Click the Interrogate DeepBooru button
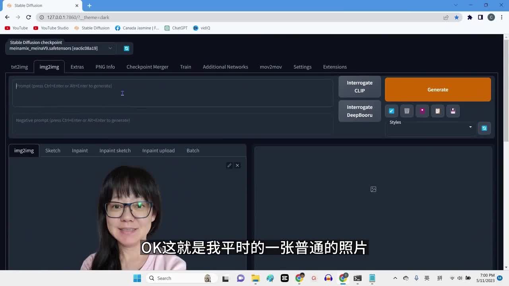509x286 pixels. point(359,111)
